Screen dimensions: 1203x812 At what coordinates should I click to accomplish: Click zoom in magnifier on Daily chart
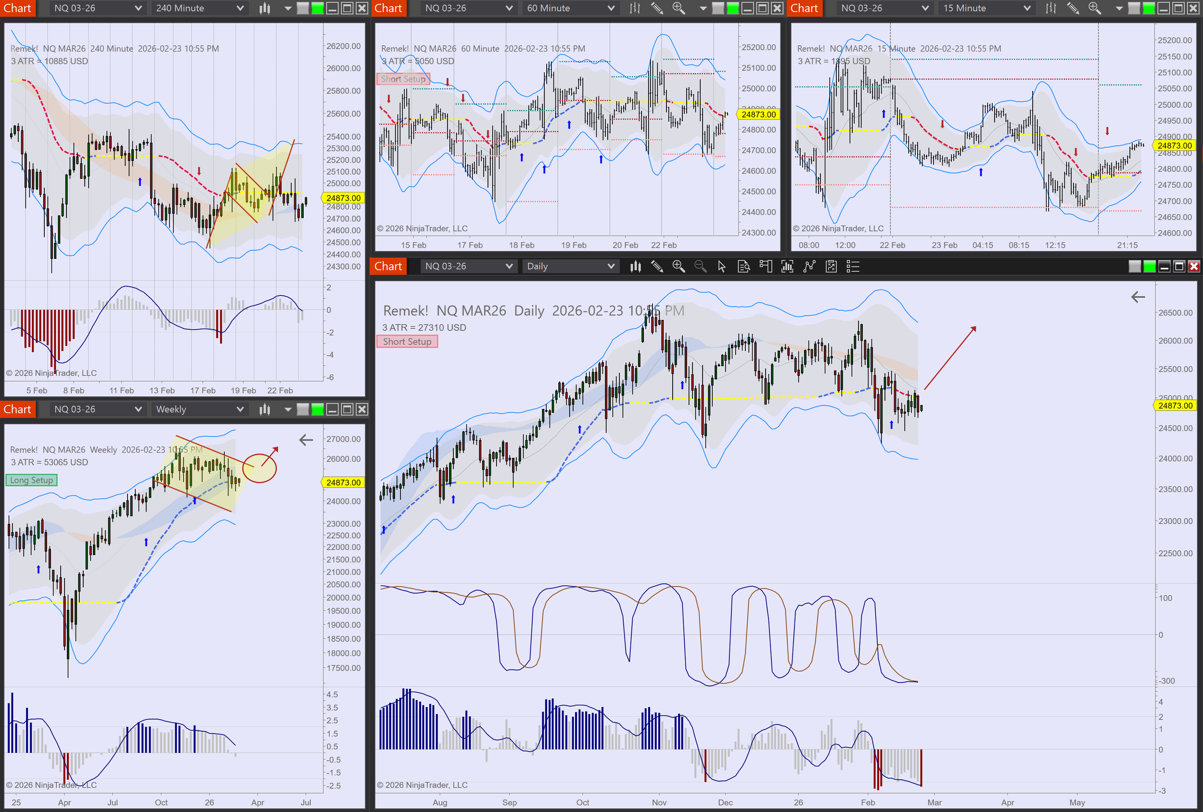click(678, 266)
